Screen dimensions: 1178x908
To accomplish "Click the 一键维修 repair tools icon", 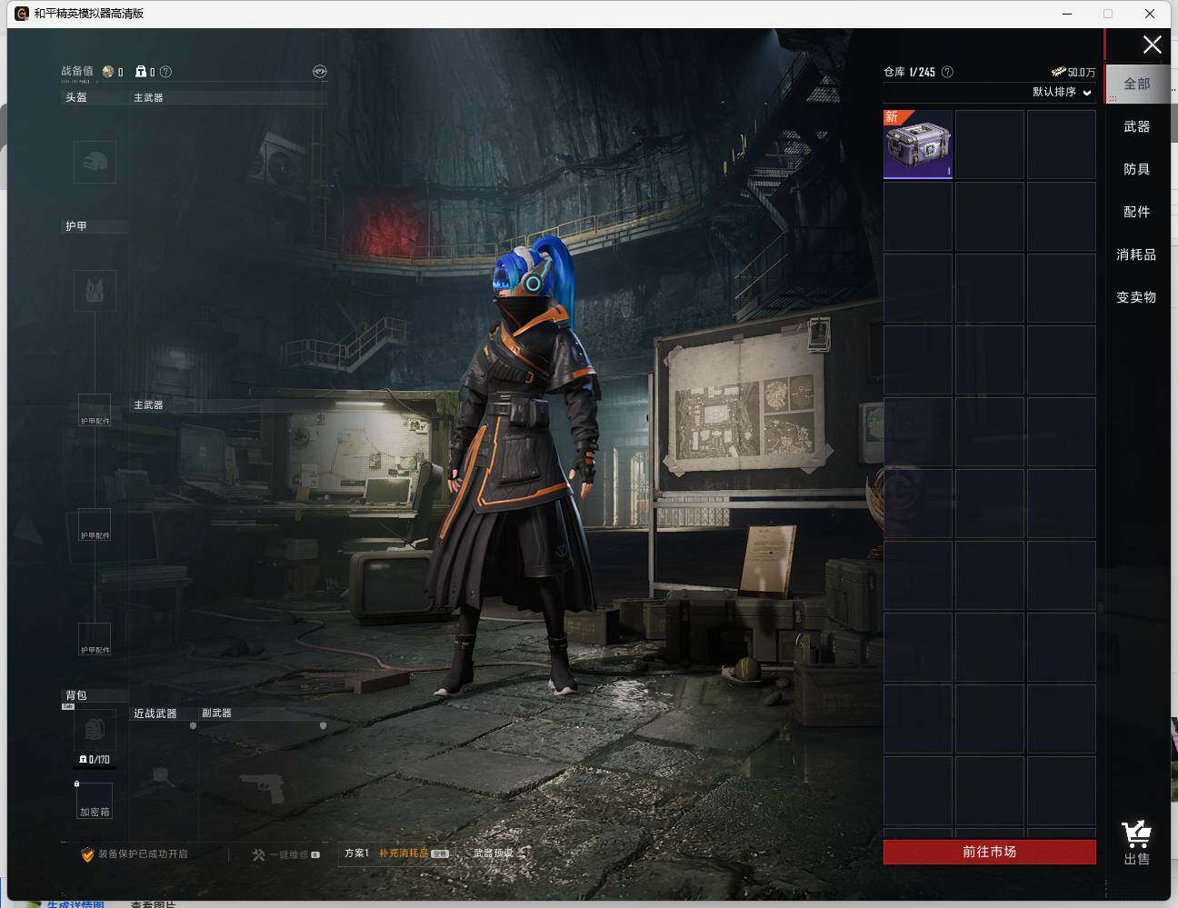I will tap(258, 854).
